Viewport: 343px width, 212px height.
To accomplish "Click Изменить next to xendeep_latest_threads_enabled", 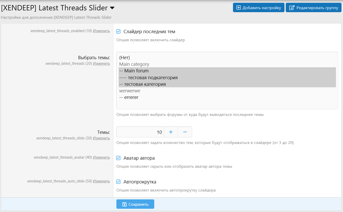I will click(101, 31).
